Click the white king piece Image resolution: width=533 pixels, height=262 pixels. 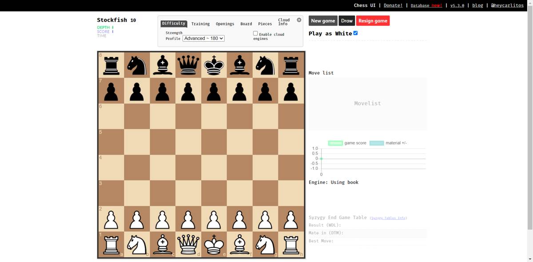coord(214,244)
